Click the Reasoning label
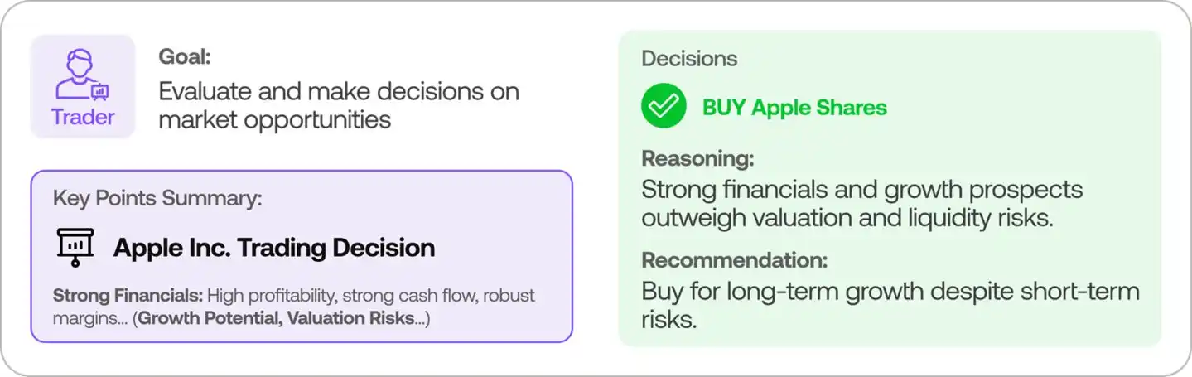The width and height of the screenshot is (1192, 377). (697, 157)
